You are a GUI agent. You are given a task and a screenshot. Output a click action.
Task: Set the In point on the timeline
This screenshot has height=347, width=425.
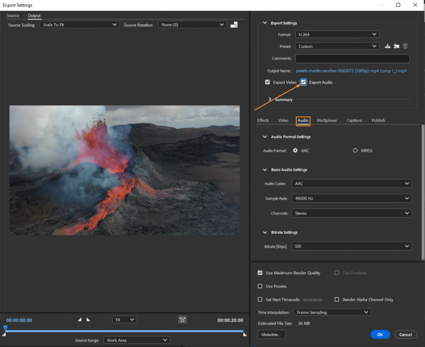(x=79, y=320)
